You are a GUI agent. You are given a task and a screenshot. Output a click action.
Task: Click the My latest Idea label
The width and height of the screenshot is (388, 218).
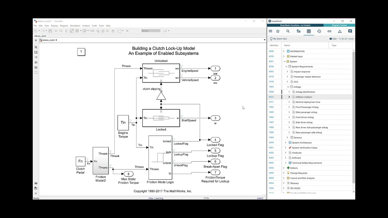pyautogui.click(x=280, y=39)
